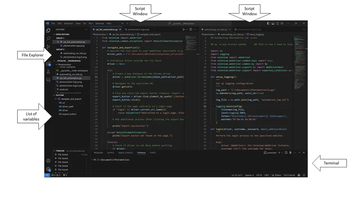Image resolution: width=352 pixels, height=198 pixels.
Task: Click the left editor's minimap
Action: click(191, 43)
